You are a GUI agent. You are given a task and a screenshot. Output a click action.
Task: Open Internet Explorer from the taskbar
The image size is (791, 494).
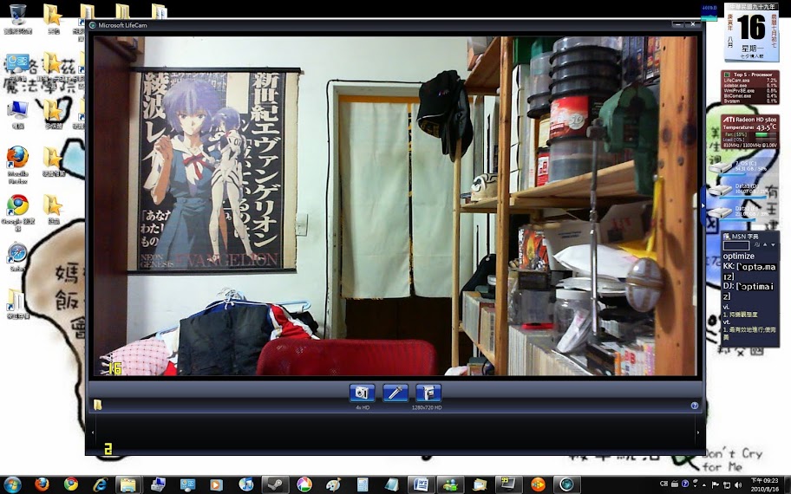(x=100, y=484)
